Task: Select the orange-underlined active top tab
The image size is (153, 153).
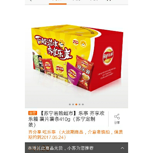Action: (58, 2)
